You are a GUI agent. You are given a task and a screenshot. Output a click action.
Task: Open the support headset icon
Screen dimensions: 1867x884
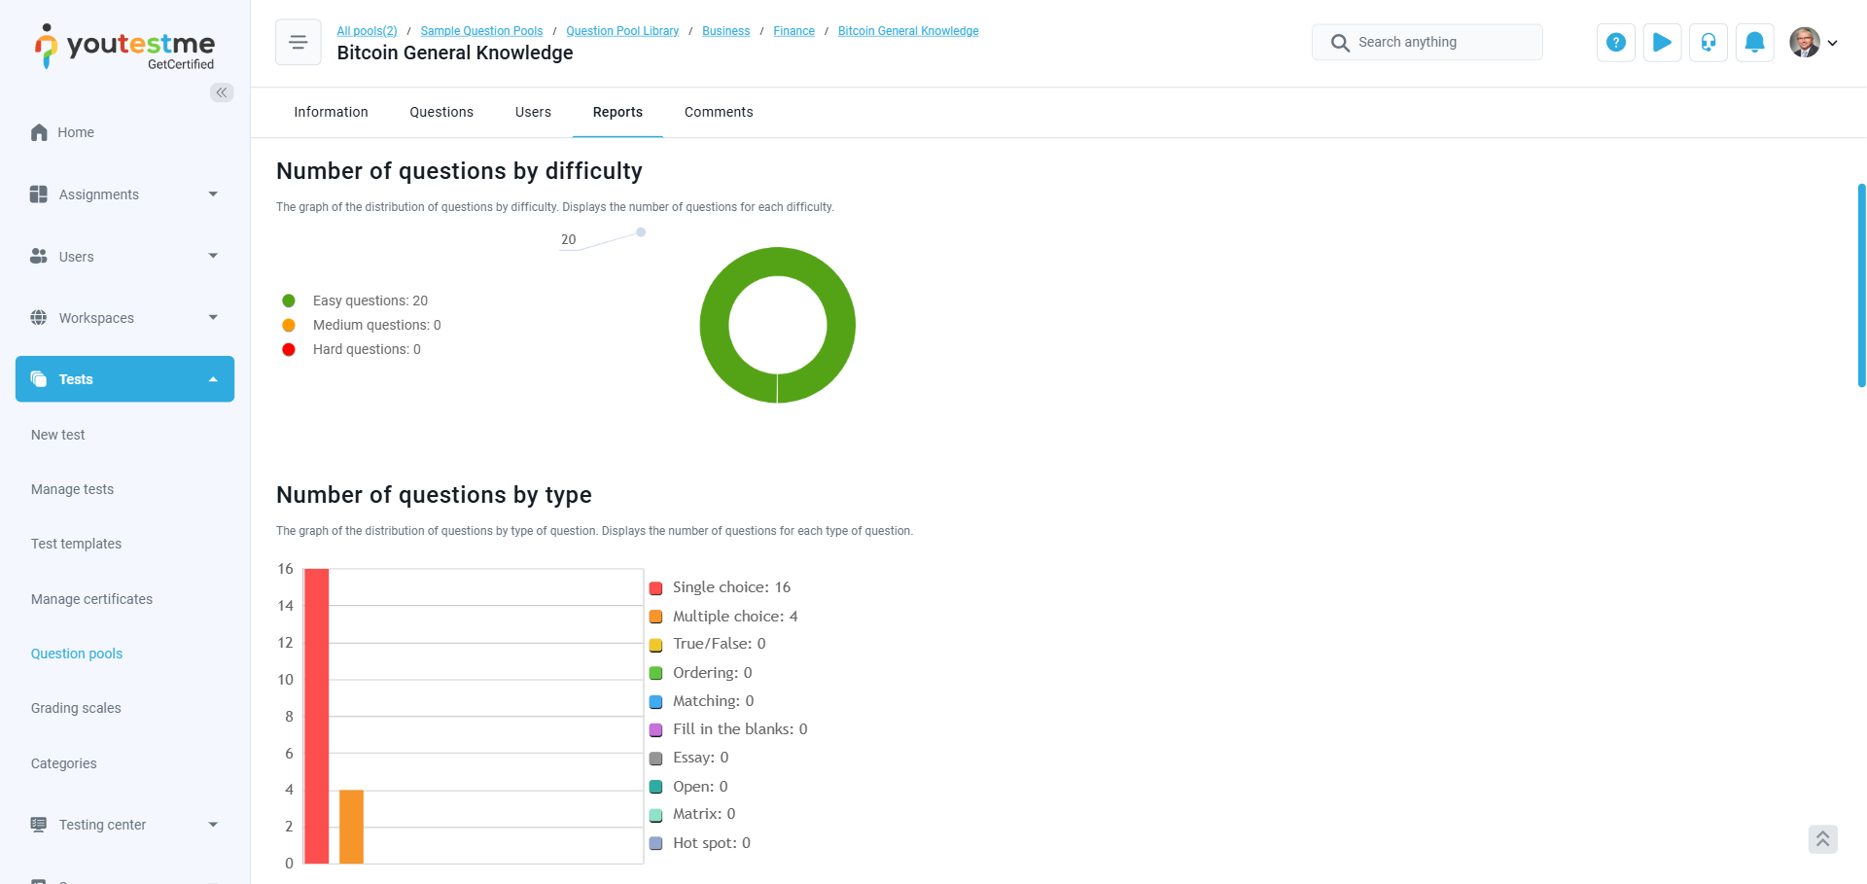(1708, 43)
